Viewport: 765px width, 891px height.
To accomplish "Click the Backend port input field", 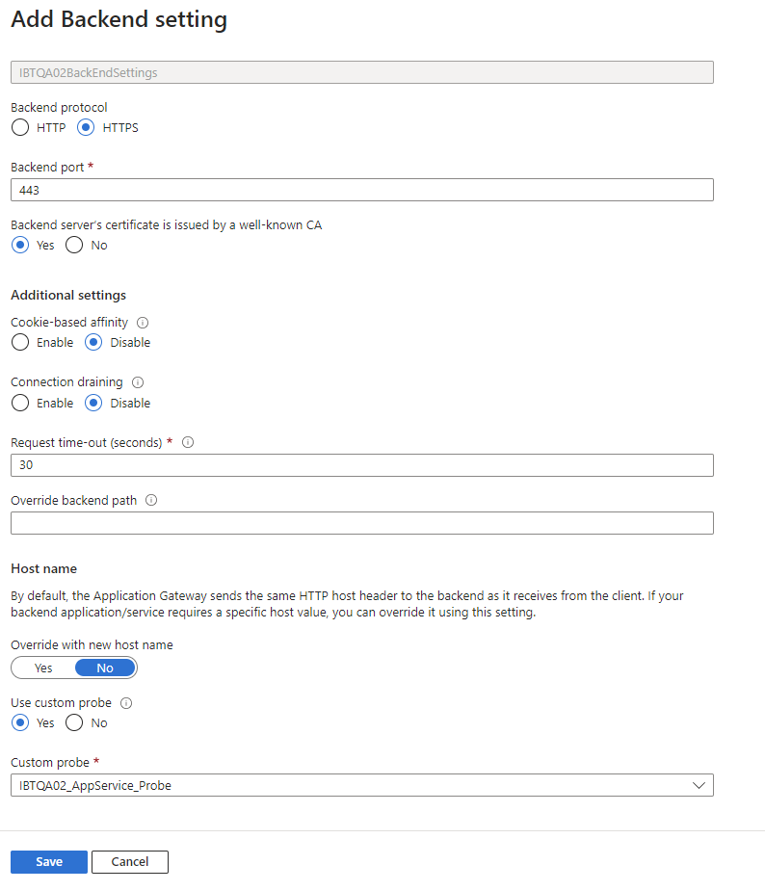I will click(361, 189).
